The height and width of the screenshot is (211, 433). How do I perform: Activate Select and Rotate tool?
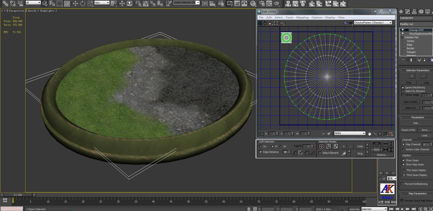(83, 3)
